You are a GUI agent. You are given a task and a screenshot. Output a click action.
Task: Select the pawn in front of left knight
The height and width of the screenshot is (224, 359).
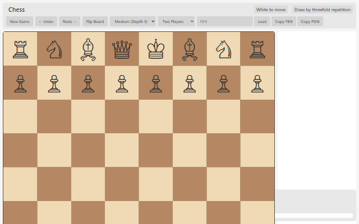pyautogui.click(x=54, y=83)
